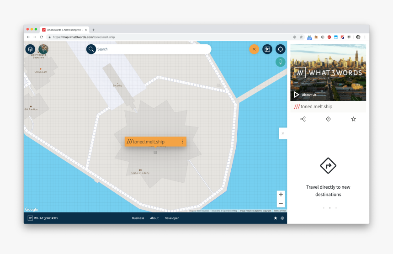Open saved places star in footer
The height and width of the screenshot is (254, 393).
[276, 218]
